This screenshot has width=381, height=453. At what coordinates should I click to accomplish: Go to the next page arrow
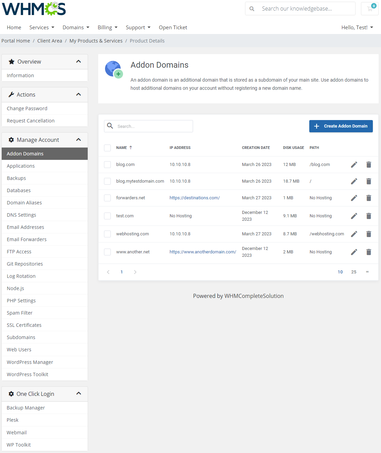coord(135,272)
